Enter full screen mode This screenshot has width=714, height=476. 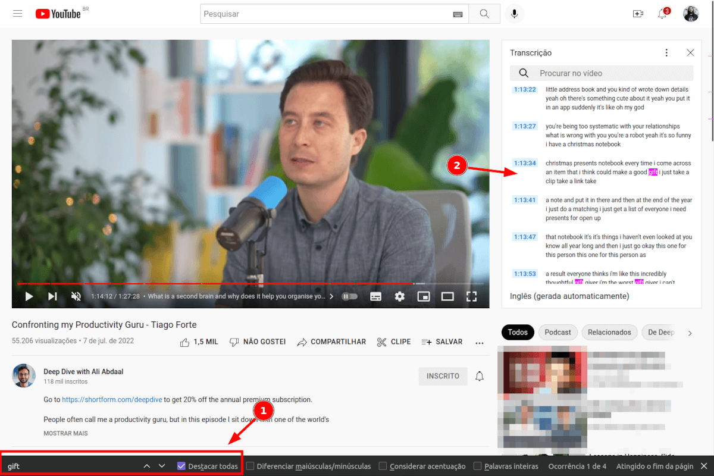click(x=471, y=296)
